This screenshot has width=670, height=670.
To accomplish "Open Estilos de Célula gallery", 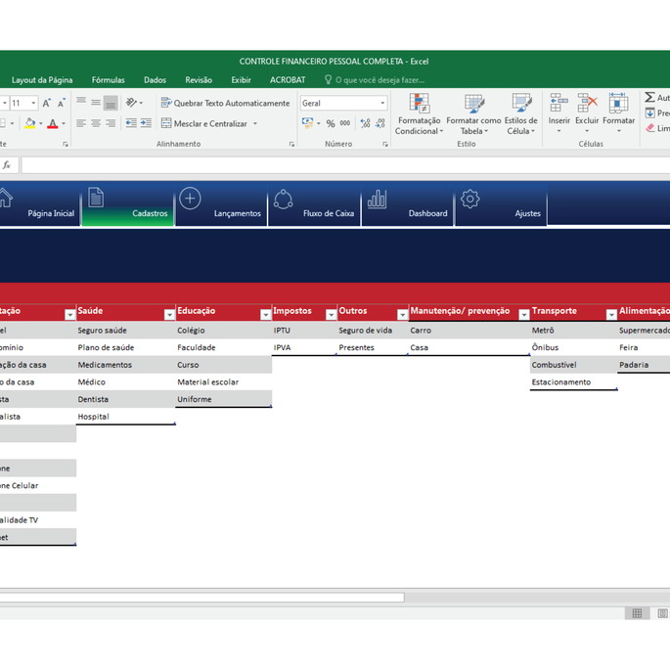I will [x=521, y=114].
